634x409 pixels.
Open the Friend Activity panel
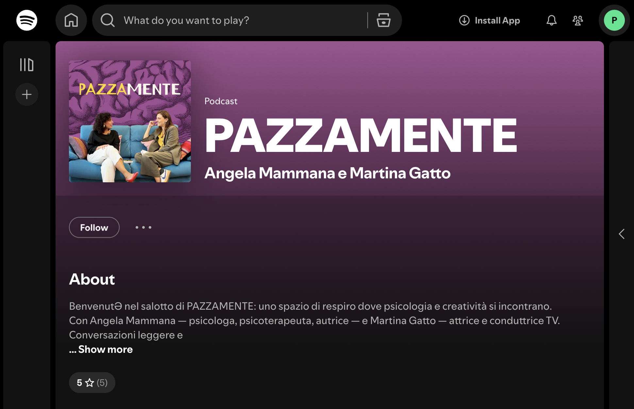[x=577, y=20]
